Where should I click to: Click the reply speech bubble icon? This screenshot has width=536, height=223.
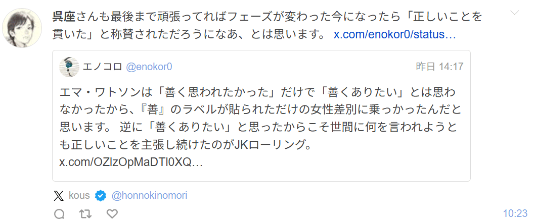(59, 214)
